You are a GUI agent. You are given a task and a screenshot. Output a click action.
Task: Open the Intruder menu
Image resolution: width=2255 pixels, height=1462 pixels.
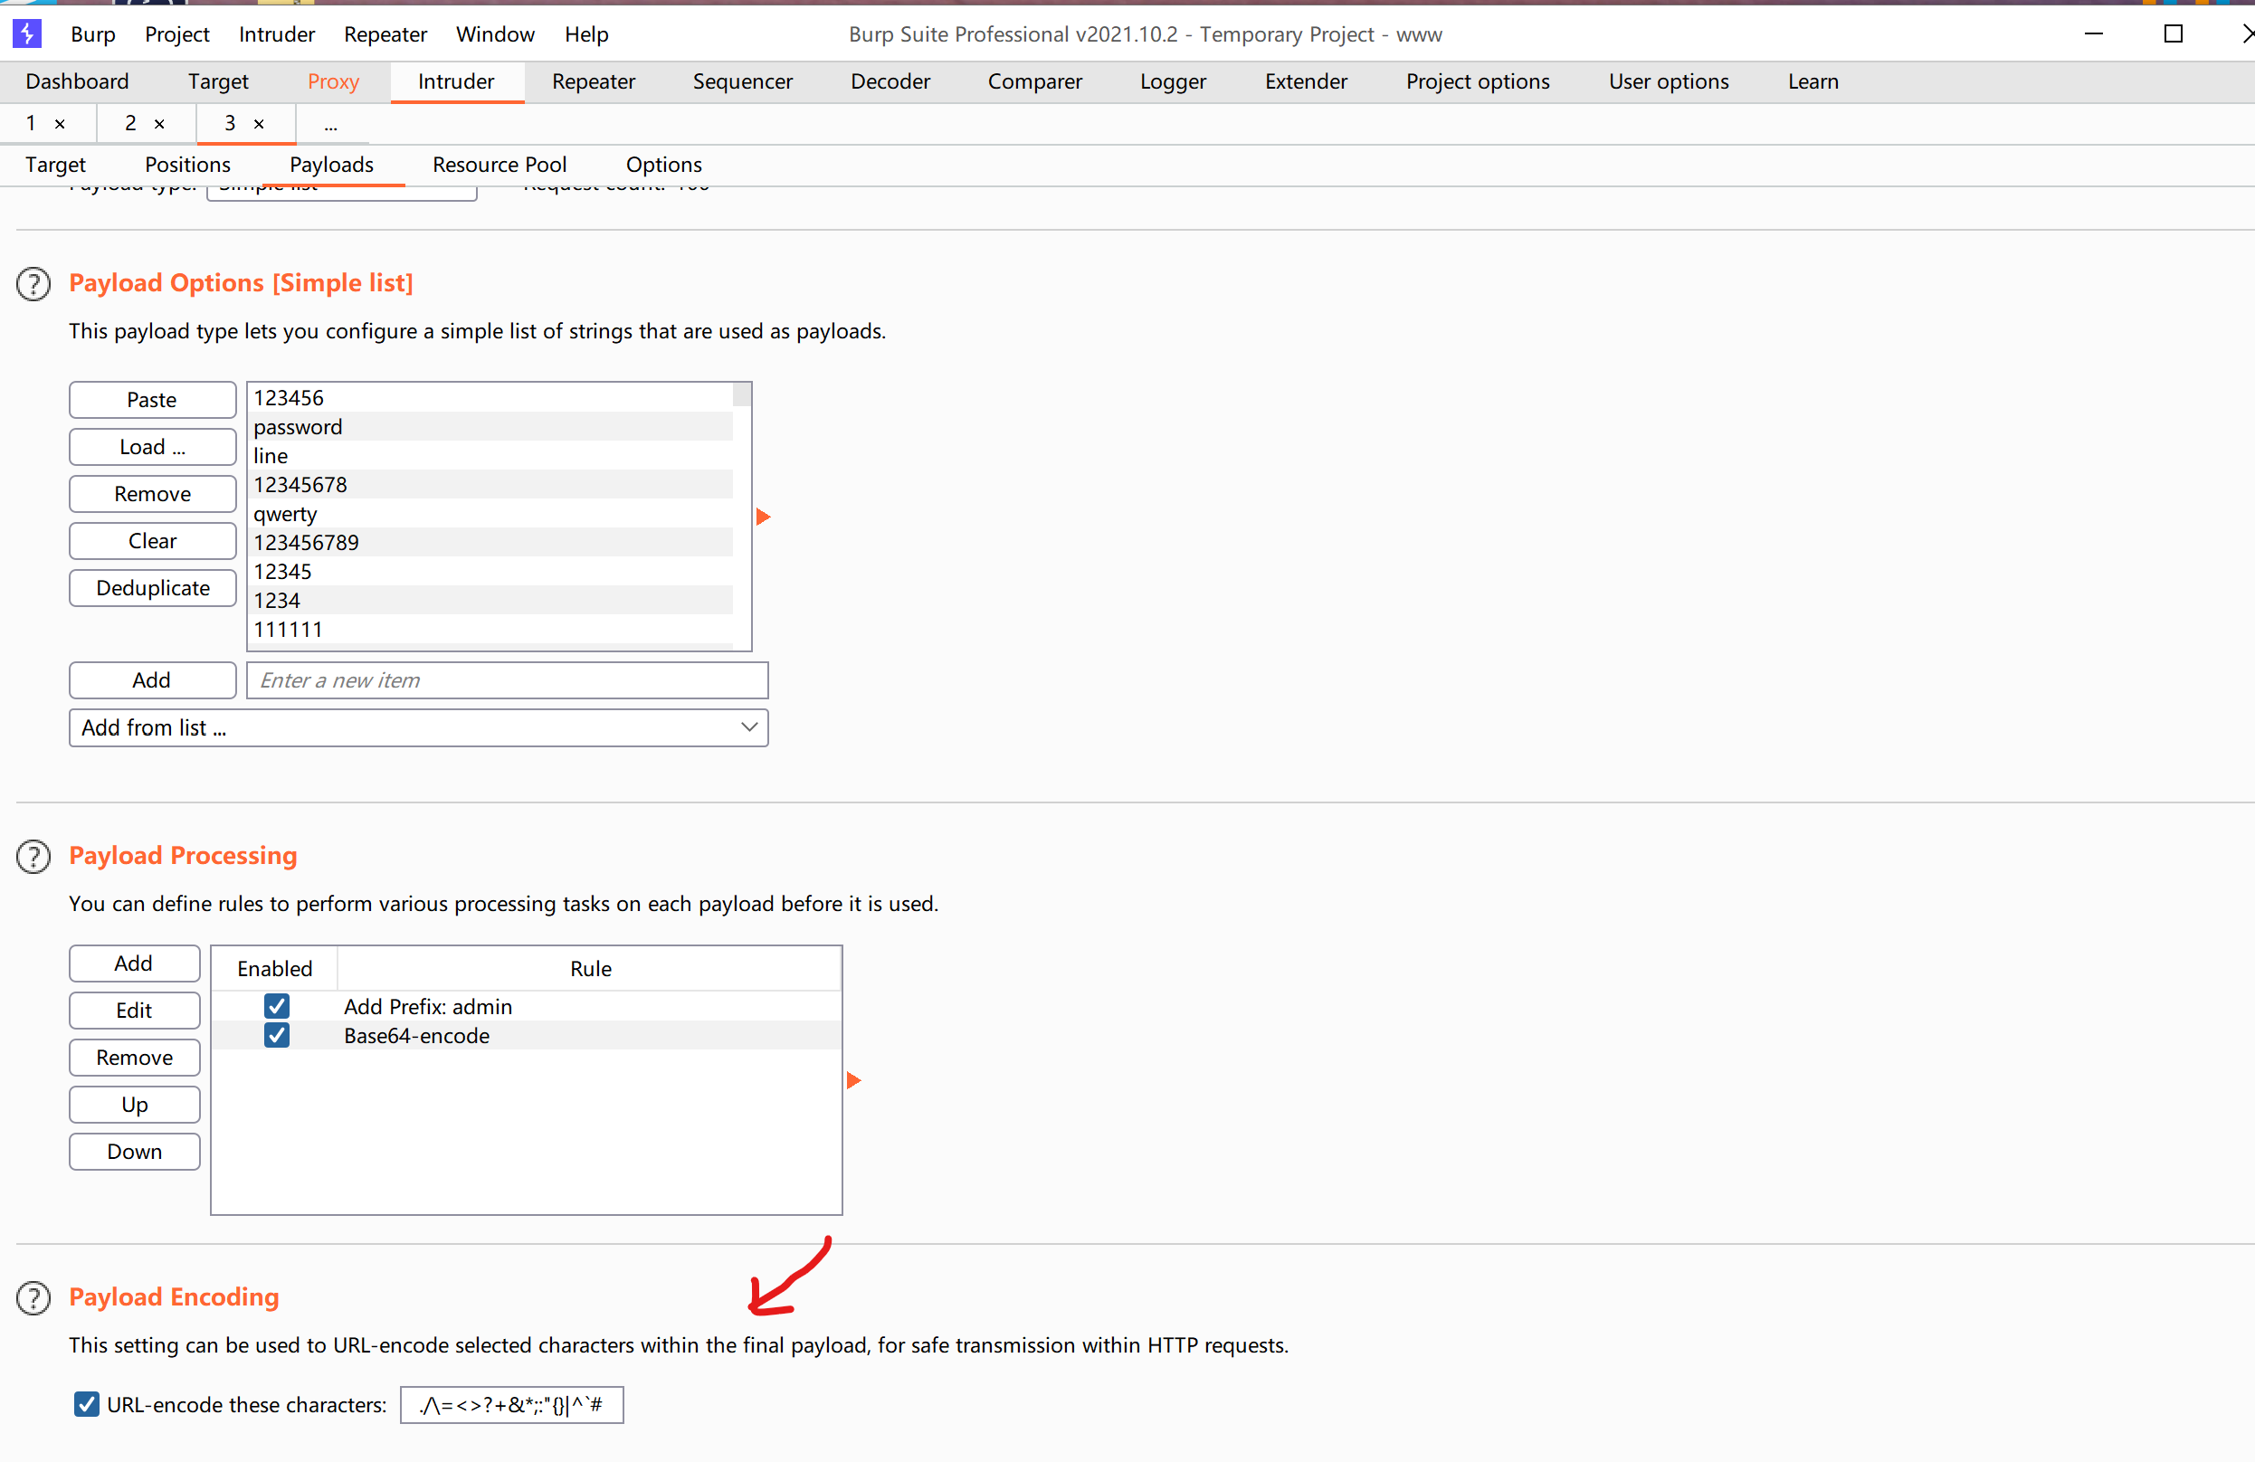(277, 34)
